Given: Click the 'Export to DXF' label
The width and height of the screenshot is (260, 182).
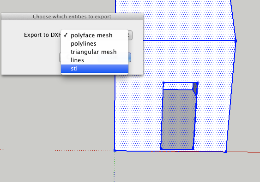Looking at the screenshot, I should 42,35.
